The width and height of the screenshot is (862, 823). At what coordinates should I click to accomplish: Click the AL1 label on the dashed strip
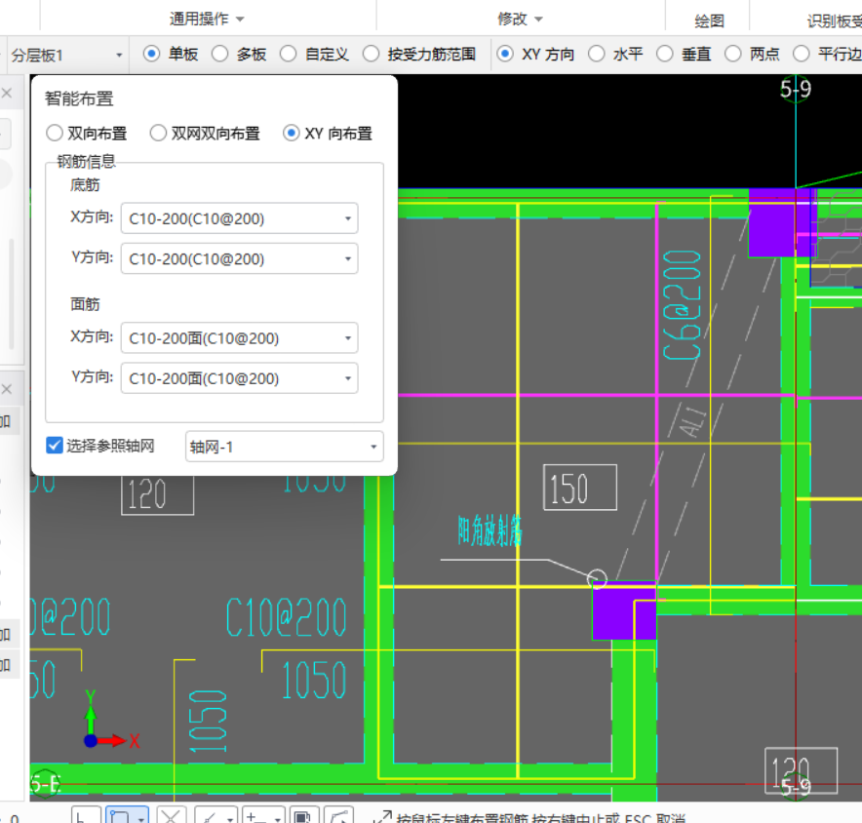pyautogui.click(x=692, y=421)
